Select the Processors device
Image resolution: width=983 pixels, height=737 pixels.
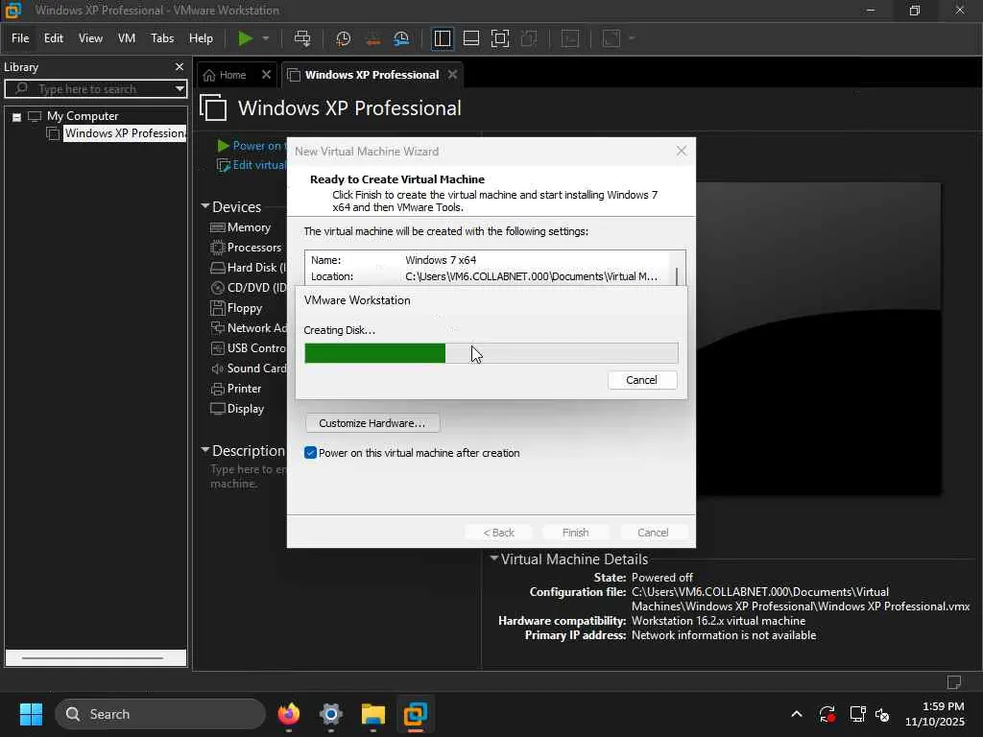tap(247, 248)
